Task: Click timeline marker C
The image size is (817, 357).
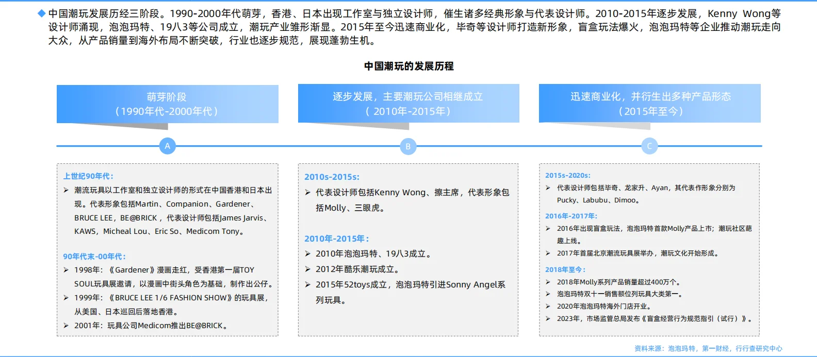Action: (x=649, y=146)
